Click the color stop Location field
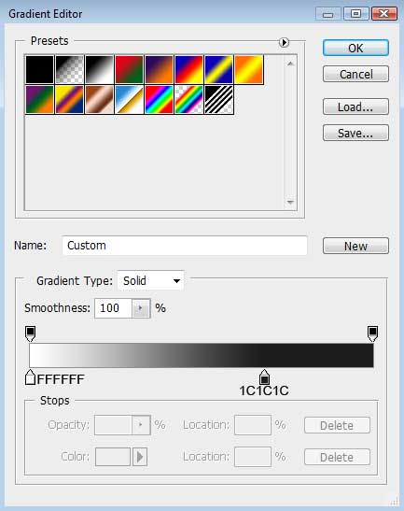This screenshot has height=511, width=404. tap(253, 457)
